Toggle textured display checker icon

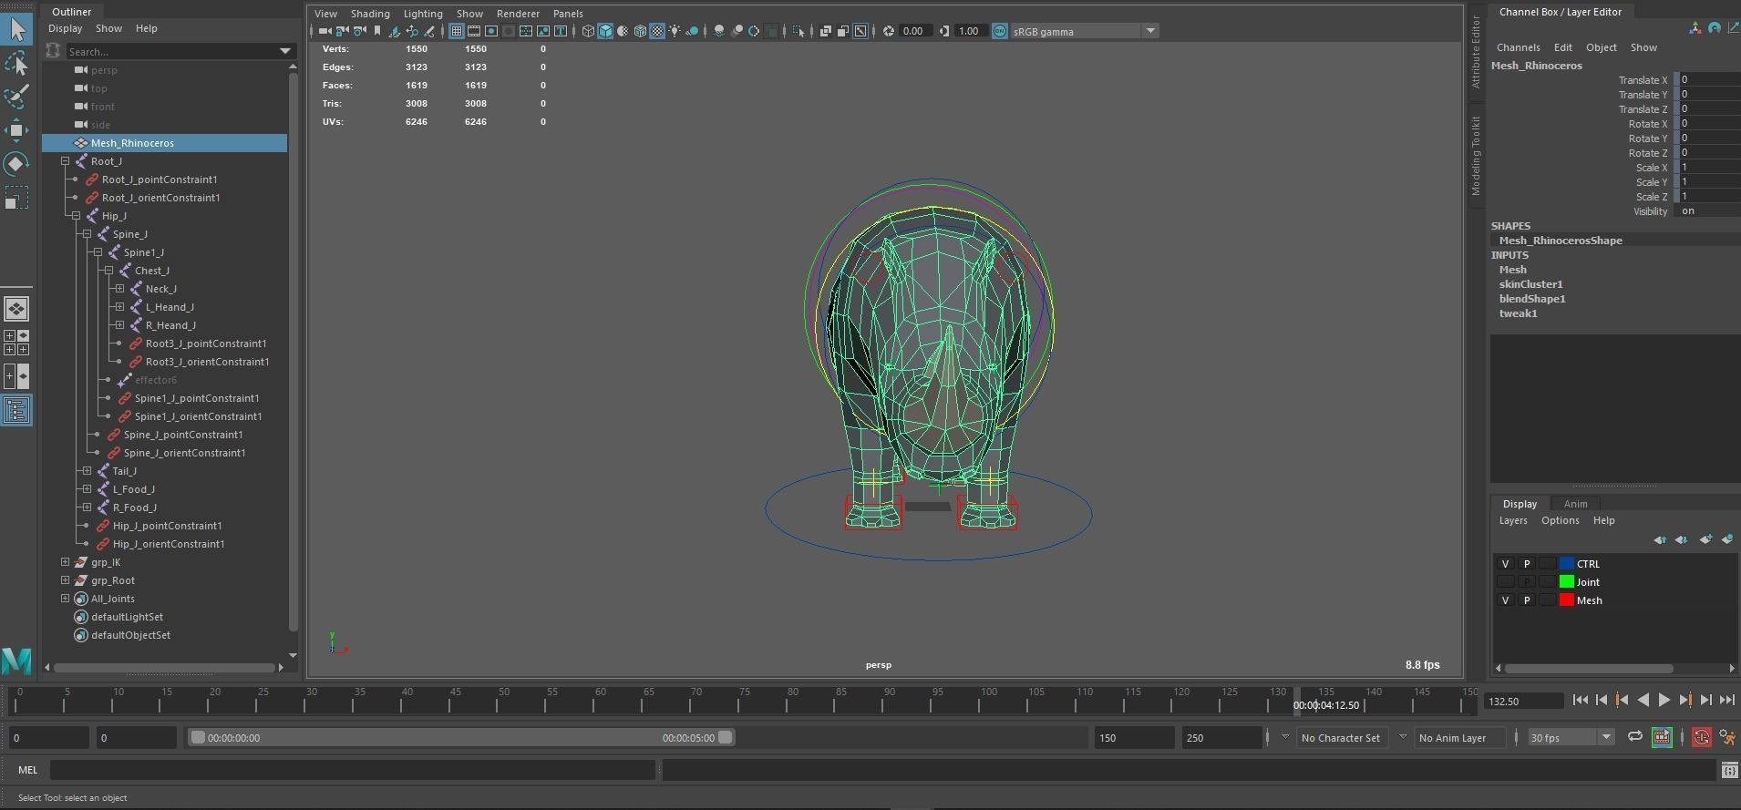(657, 31)
